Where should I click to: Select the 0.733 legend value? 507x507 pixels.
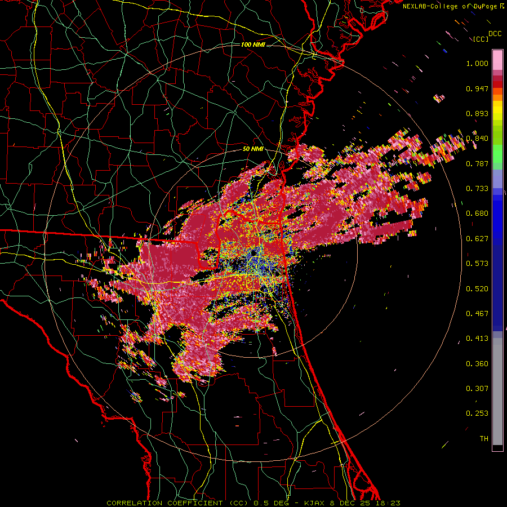point(477,189)
